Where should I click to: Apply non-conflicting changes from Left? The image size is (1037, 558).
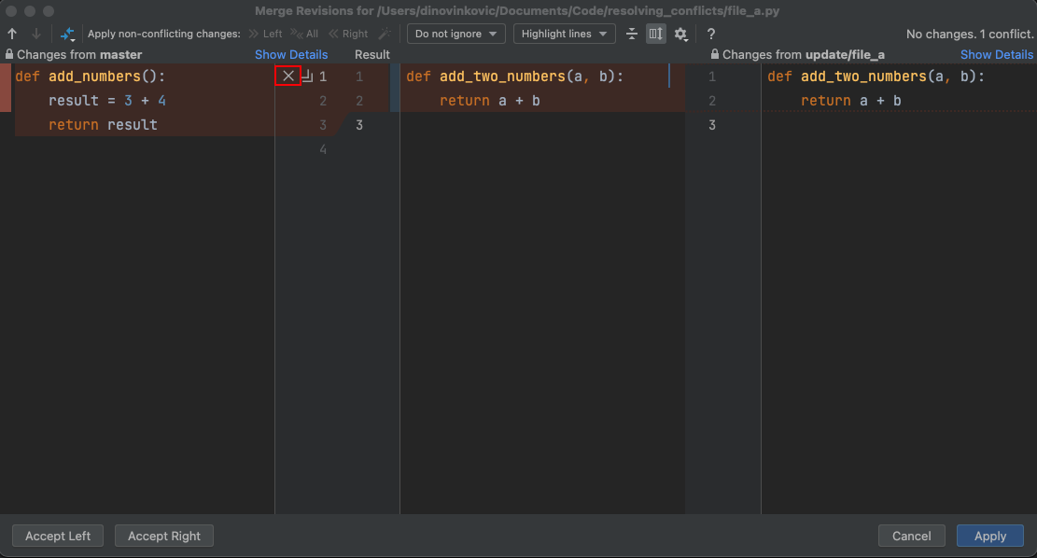pyautogui.click(x=266, y=34)
